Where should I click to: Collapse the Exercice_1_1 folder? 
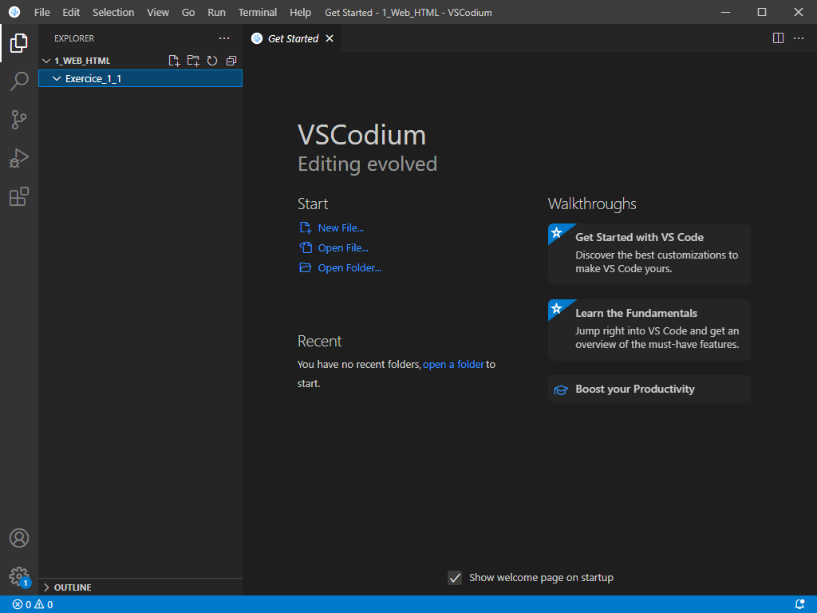tap(57, 79)
